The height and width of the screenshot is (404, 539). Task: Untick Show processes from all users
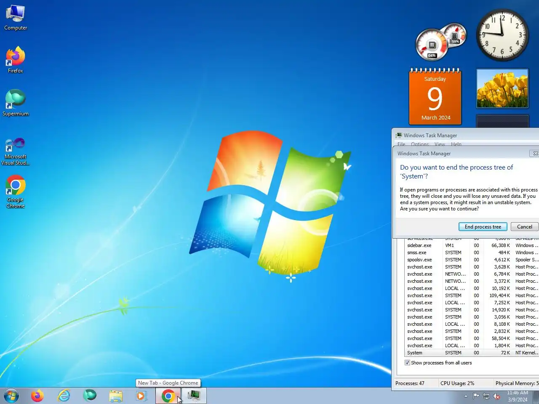[x=407, y=363]
